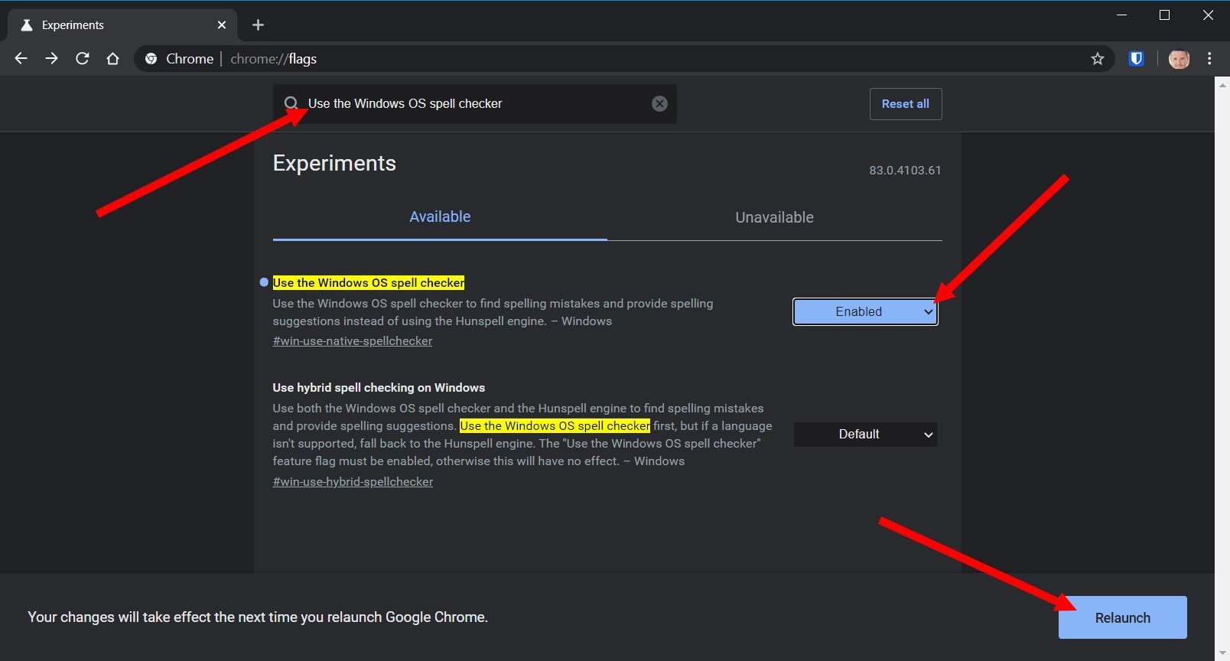Open the user profile avatar
1230x661 pixels.
1179,58
